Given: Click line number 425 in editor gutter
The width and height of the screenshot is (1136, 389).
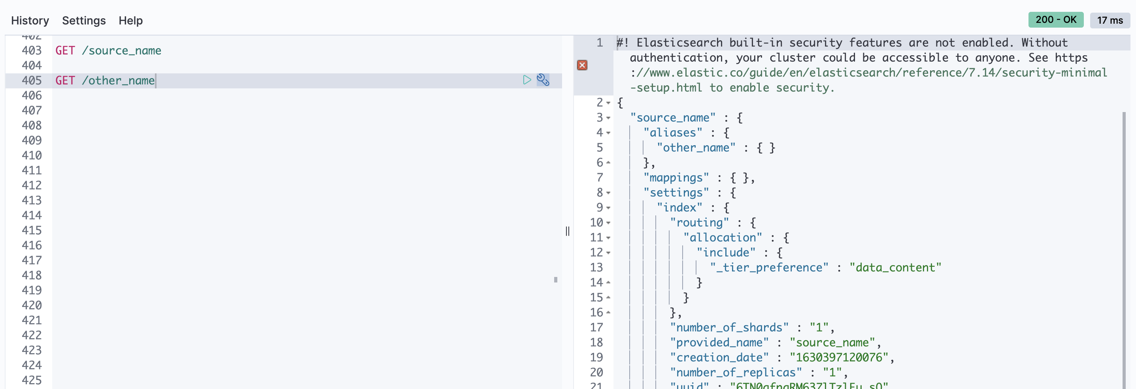Looking at the screenshot, I should tap(32, 380).
